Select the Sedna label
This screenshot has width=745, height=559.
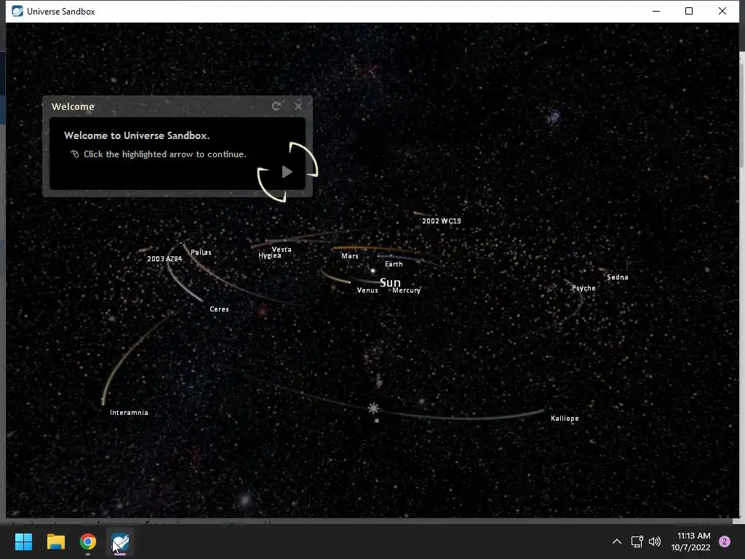click(x=617, y=277)
